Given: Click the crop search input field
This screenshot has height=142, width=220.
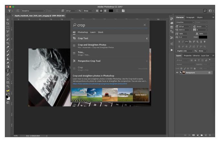Looking at the screenshot, I should tap(110, 25).
